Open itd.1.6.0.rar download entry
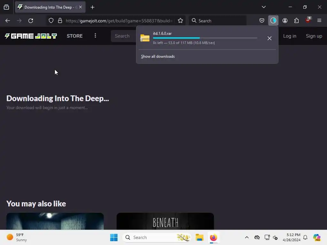Viewport: 327px width, 245px height. pyautogui.click(x=200, y=38)
